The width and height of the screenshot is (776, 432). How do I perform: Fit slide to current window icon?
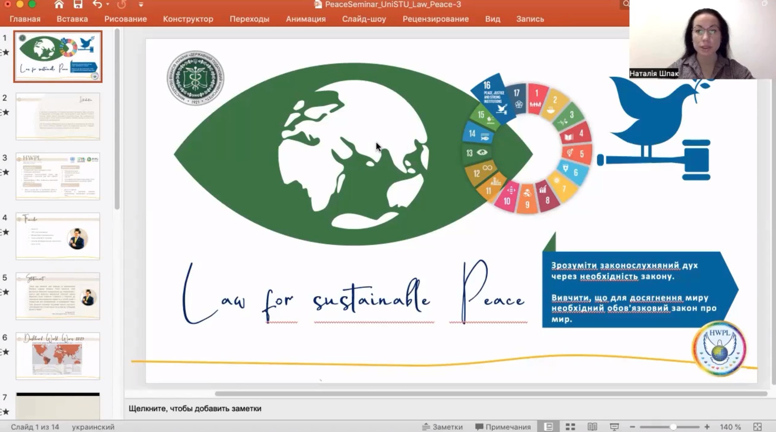tap(757, 427)
